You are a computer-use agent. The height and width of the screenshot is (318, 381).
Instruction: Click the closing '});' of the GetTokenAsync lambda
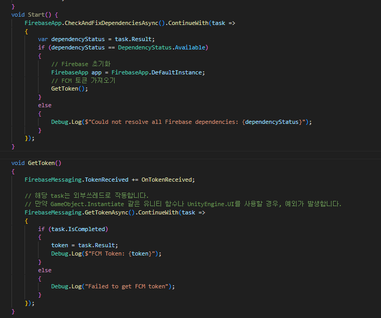(x=30, y=303)
